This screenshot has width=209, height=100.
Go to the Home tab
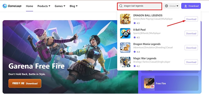point(30,6)
